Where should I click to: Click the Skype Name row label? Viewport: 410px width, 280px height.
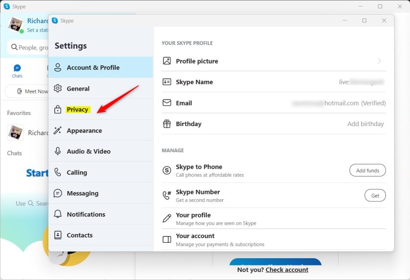click(194, 82)
